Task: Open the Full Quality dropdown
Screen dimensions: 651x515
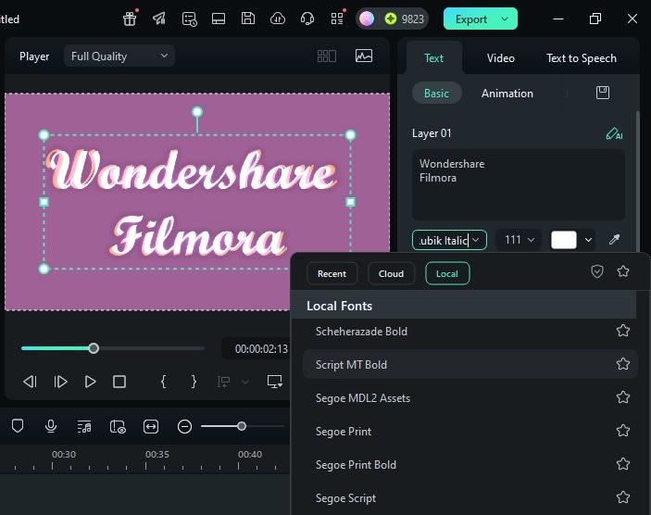Action: pyautogui.click(x=119, y=57)
